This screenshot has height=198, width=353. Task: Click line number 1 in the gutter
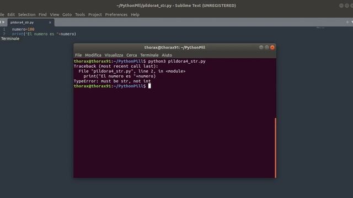click(4, 29)
